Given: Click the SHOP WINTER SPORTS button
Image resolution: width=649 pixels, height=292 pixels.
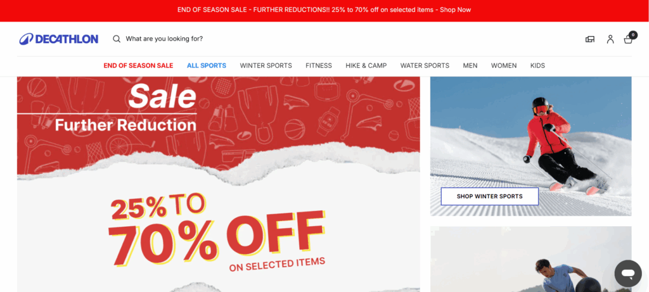Looking at the screenshot, I should [x=490, y=196].
